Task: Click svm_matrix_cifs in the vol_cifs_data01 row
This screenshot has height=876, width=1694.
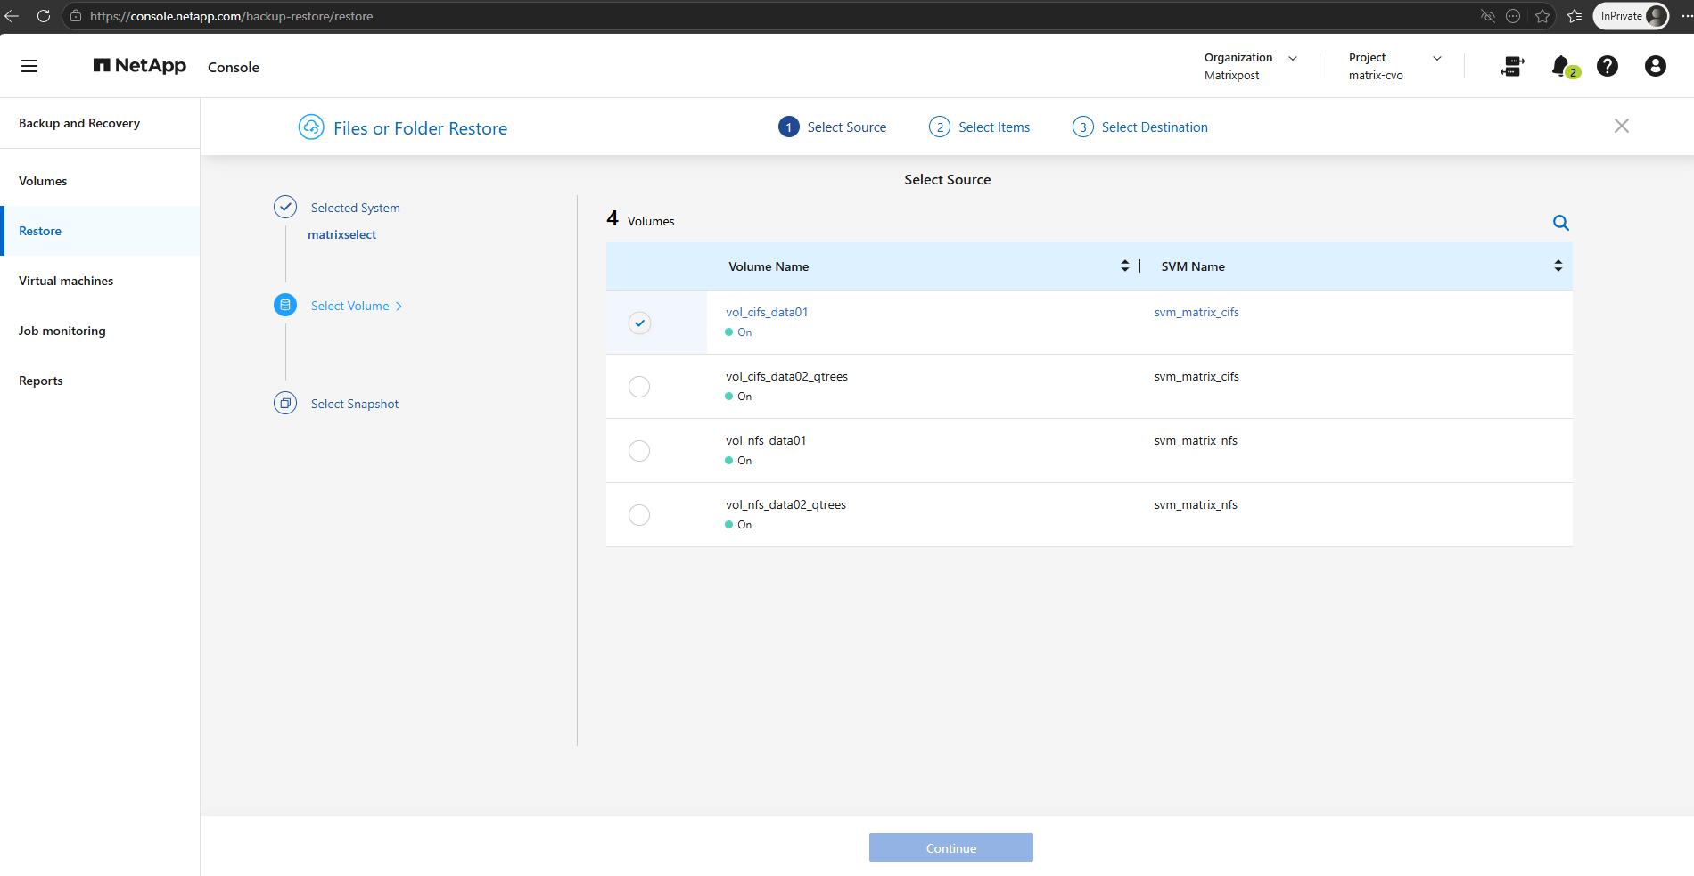Action: pyautogui.click(x=1196, y=312)
